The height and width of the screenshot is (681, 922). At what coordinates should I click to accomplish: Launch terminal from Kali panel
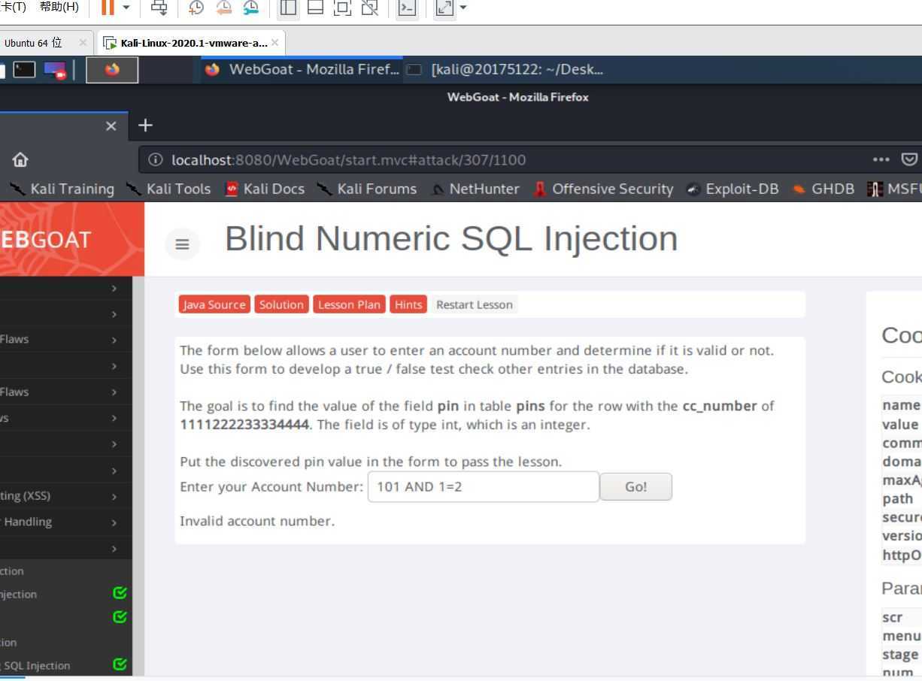25,70
